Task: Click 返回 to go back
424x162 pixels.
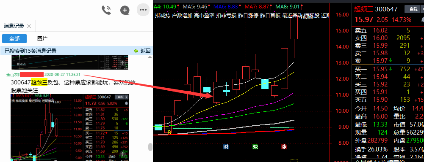Action: [x=143, y=51]
